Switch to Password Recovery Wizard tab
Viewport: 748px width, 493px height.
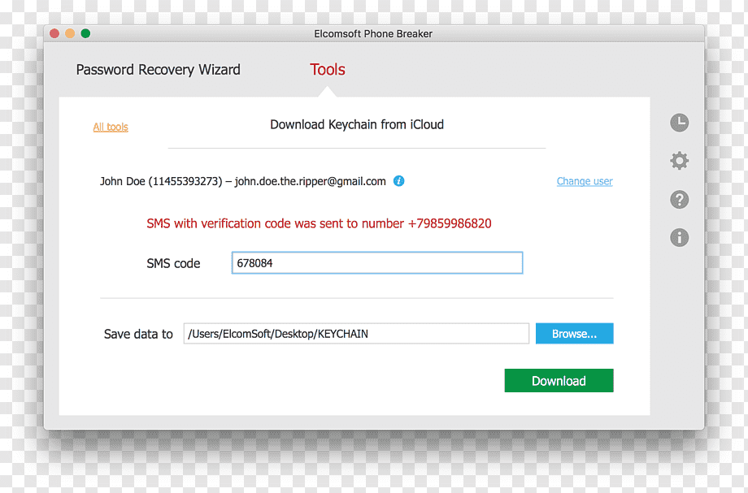click(x=159, y=70)
